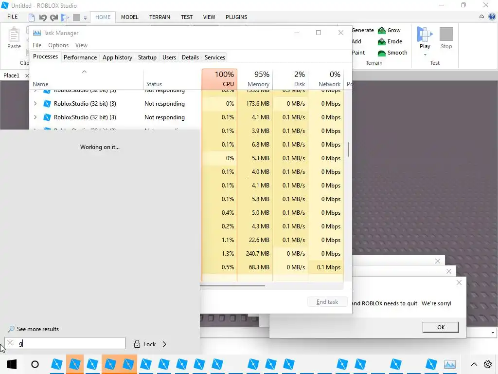
Task: Sort processes by Disk column
Action: pyautogui.click(x=291, y=79)
